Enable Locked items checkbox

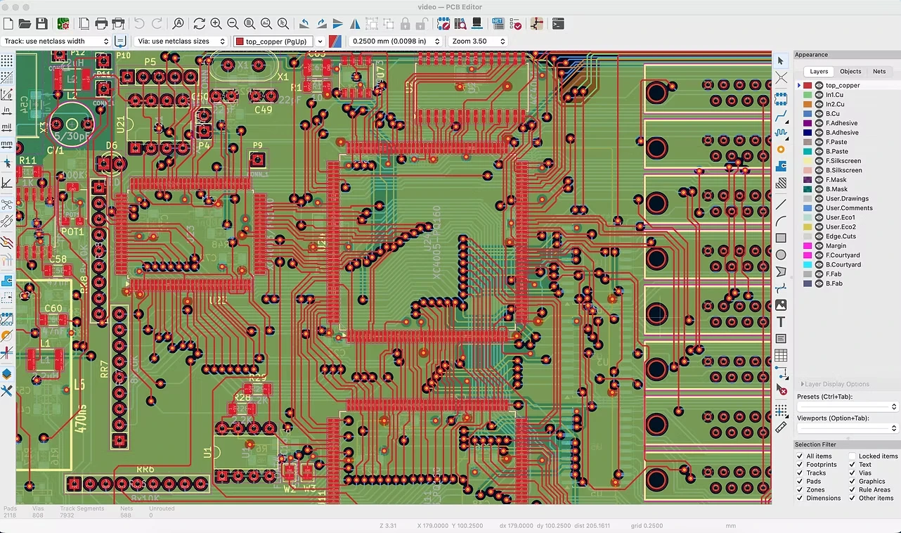pos(852,456)
